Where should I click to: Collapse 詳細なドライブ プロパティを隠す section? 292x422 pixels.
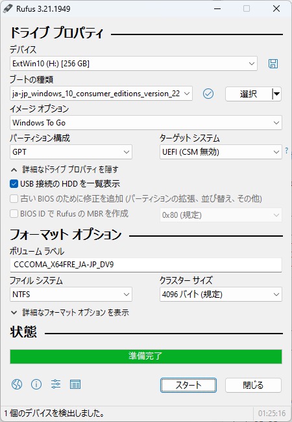(x=65, y=169)
